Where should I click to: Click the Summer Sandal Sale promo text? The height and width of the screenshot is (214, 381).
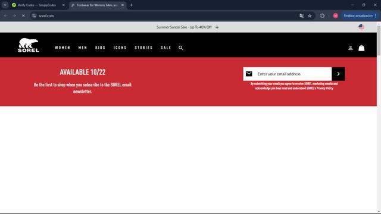tap(184, 27)
